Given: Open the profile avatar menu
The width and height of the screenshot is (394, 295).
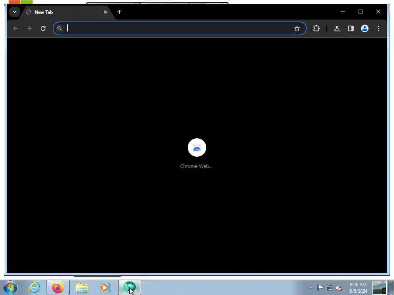Looking at the screenshot, I should coord(365,28).
